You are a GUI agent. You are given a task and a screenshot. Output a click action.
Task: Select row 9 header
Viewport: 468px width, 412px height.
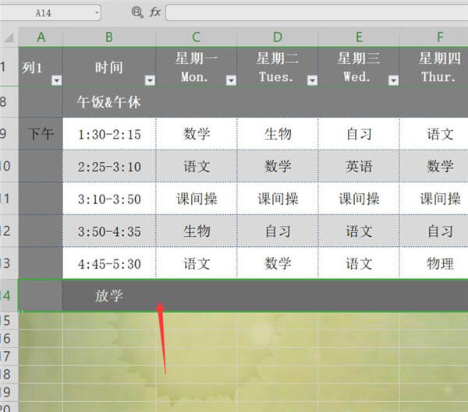(x=9, y=133)
